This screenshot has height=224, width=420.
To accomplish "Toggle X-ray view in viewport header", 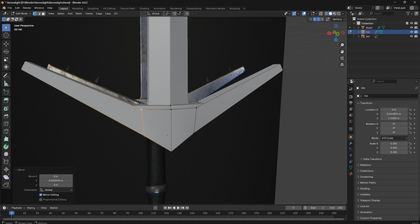I will 321,14.
